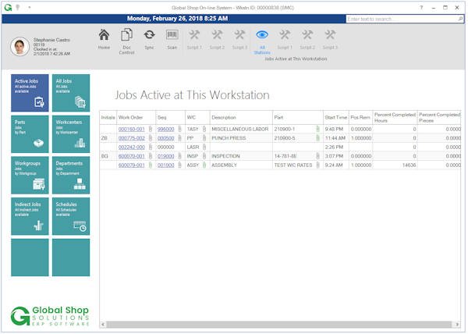The height and width of the screenshot is (334, 468).
Task: Click paperclip next to workcenter 1ASY
Action: pyautogui.click(x=204, y=129)
